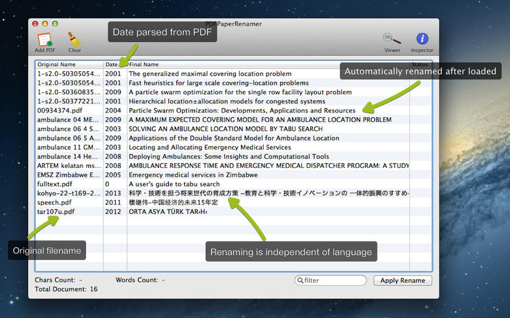Click the magnifier icon in filter field

pyautogui.click(x=300, y=280)
